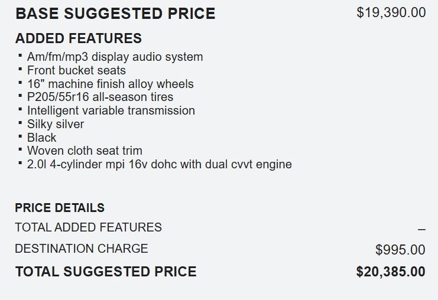Click 16" machine finish alloy wheels item
438x300 pixels.
click(x=110, y=84)
